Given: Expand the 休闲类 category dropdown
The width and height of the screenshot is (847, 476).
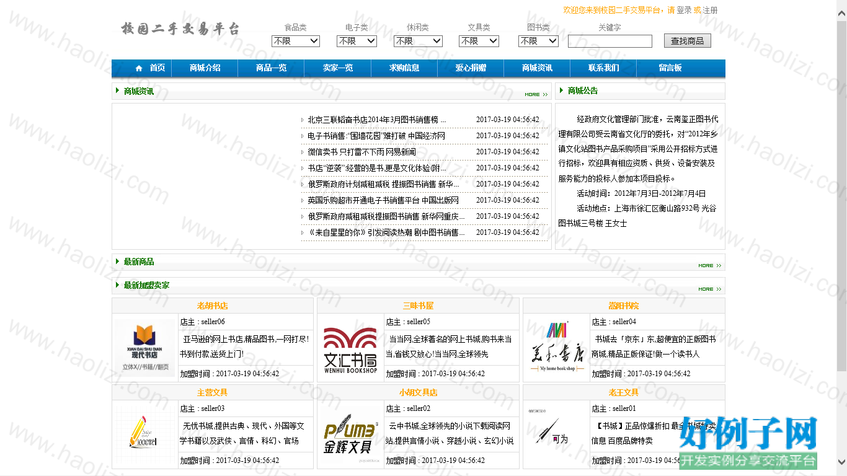Looking at the screenshot, I should coord(418,41).
